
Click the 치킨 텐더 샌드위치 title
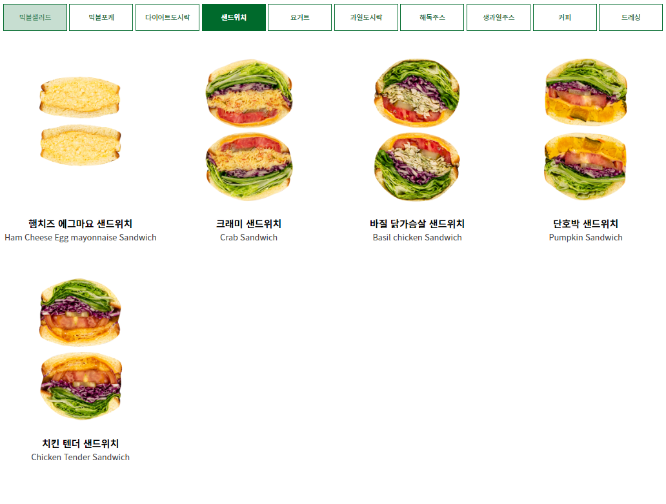[80, 443]
